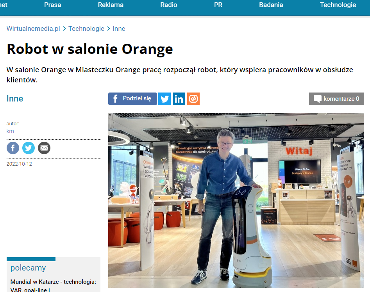Screen dimensions: 370x292
Task: Open the Prasa menu item
Action: point(53,5)
